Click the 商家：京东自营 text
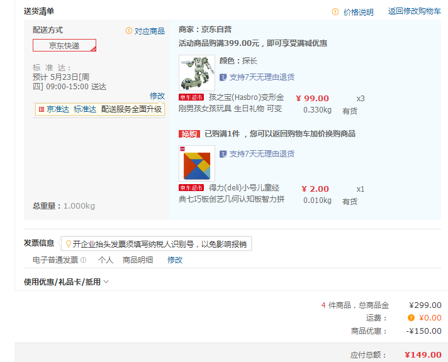Viewport: 448px width, 362px height. [205, 30]
